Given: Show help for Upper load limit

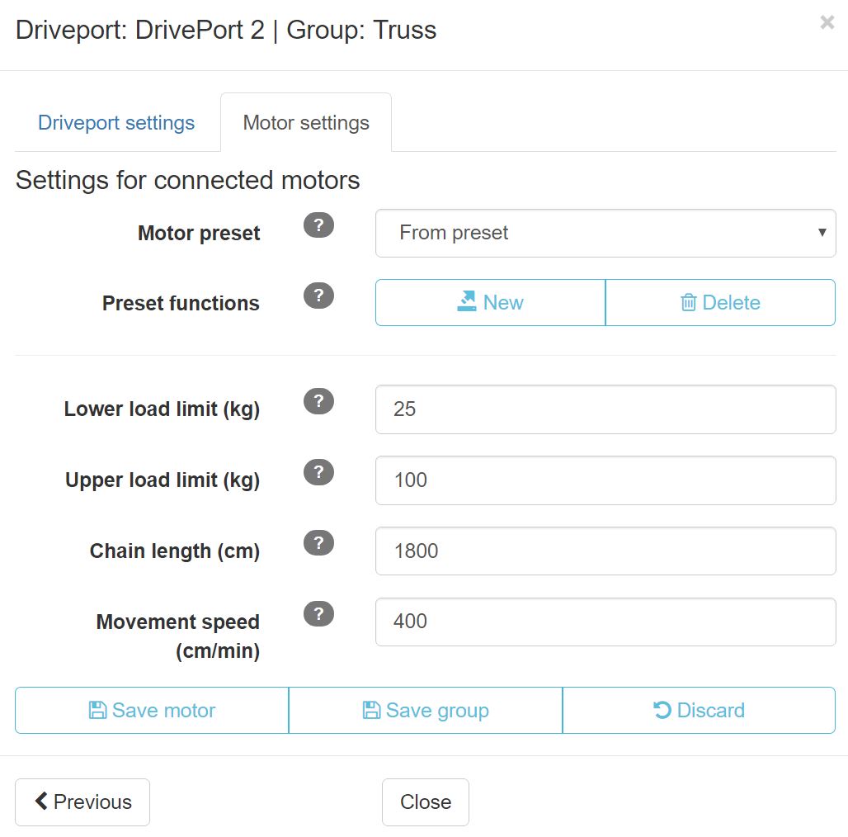Looking at the screenshot, I should 318,472.
